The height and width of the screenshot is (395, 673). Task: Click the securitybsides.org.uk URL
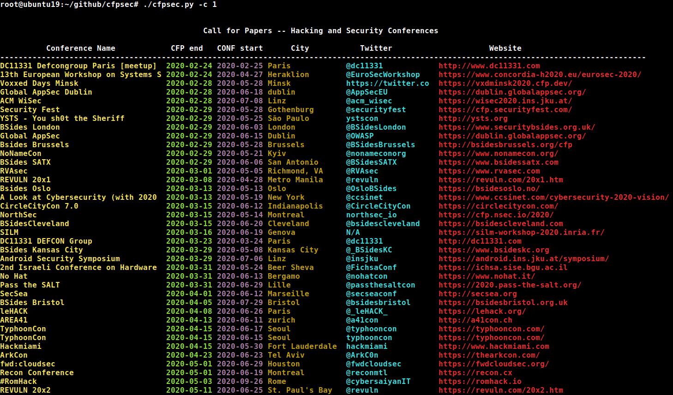517,127
